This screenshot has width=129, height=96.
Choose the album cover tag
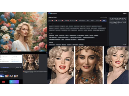(x=80, y=30)
